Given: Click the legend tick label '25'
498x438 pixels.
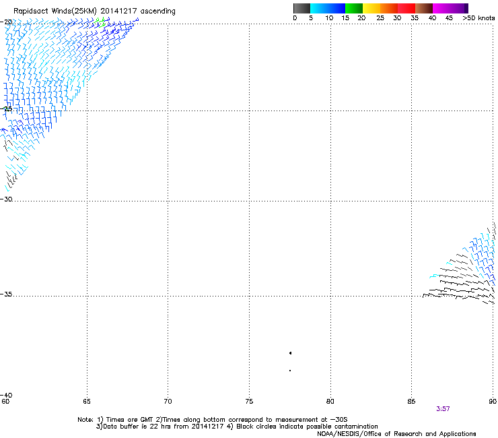Looking at the screenshot, I should 380,18.
